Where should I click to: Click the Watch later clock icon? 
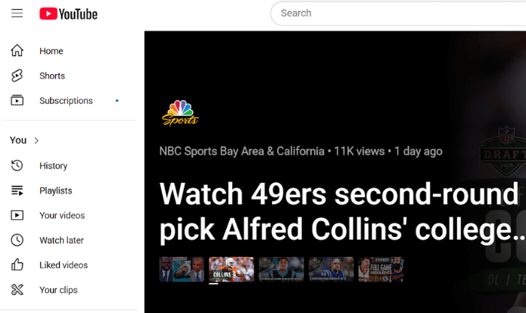coord(17,240)
